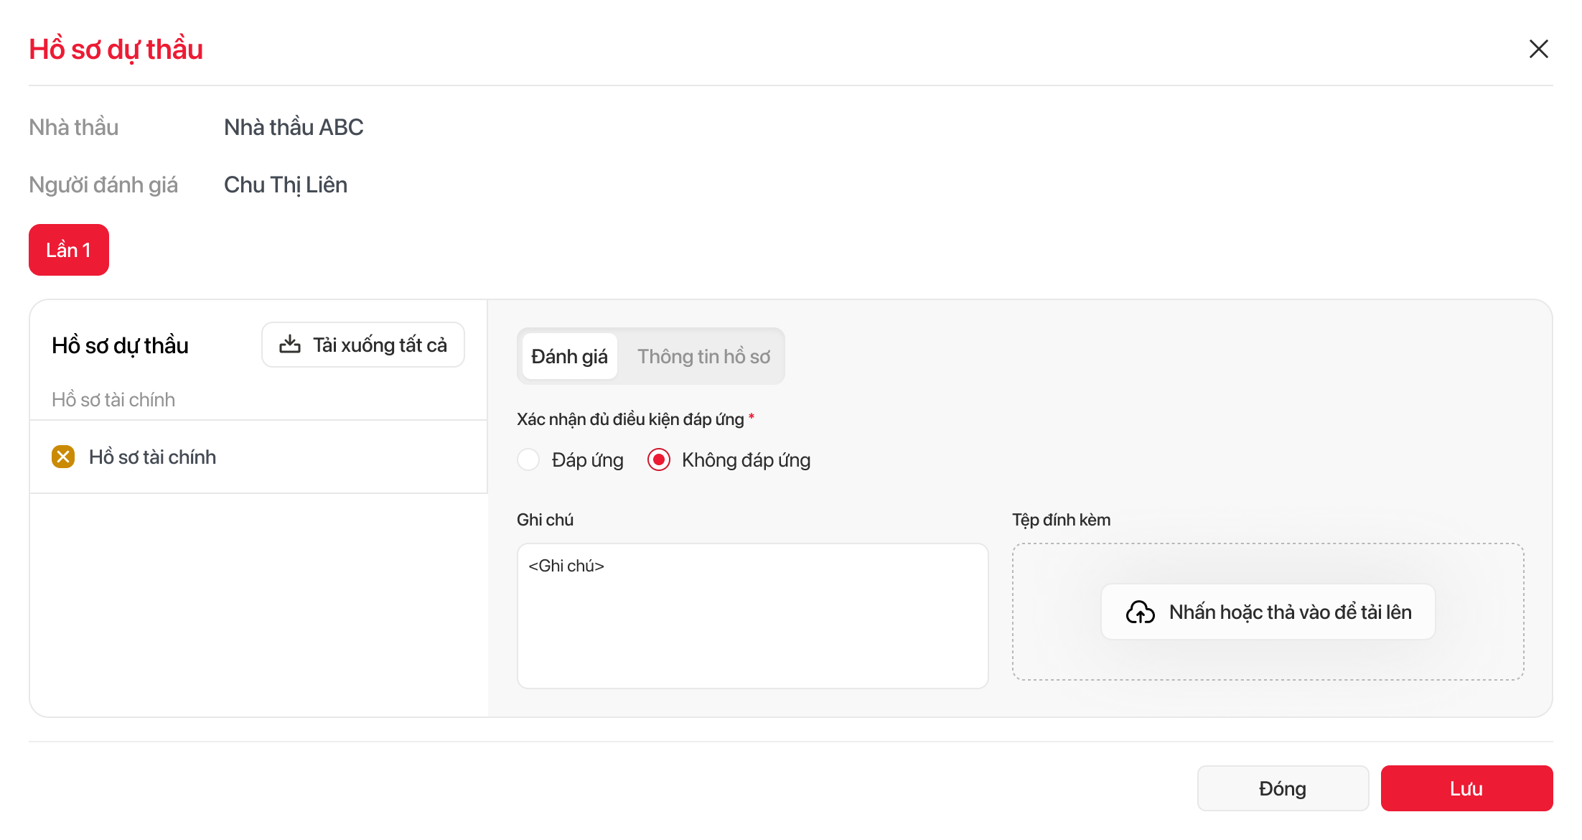The width and height of the screenshot is (1582, 840).
Task: Switch to the Đánh giá tab
Action: click(569, 356)
